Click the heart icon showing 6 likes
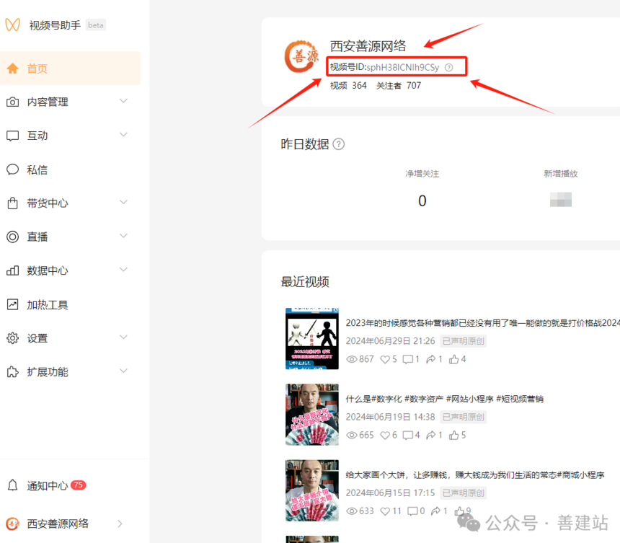The image size is (620, 543). pos(385,435)
